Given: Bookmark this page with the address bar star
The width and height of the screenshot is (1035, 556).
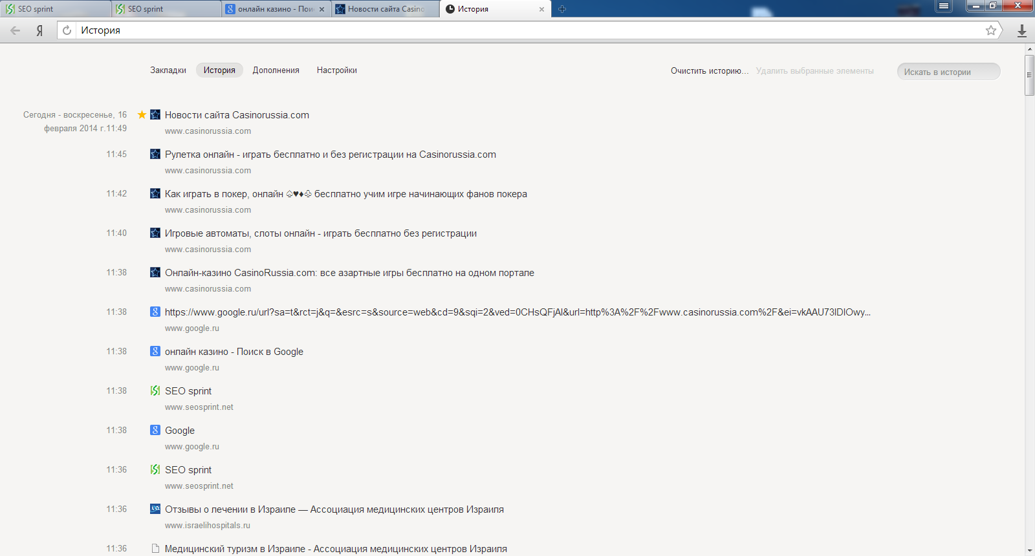Looking at the screenshot, I should click(x=991, y=30).
